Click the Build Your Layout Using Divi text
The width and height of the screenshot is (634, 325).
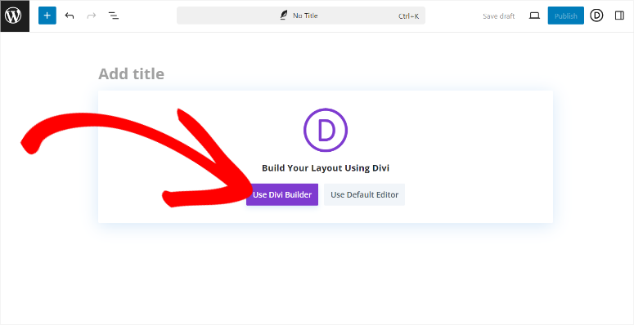pos(326,168)
